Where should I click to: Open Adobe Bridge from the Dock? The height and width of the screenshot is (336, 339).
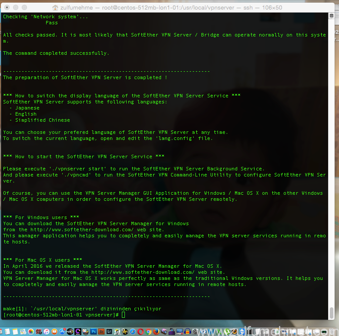[x=101, y=332]
